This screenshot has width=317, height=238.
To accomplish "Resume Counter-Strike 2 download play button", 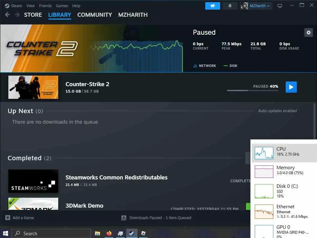I will coord(291,87).
